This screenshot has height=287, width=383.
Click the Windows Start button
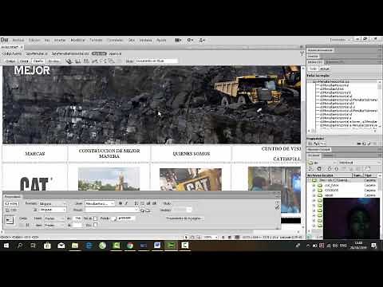point(6,246)
